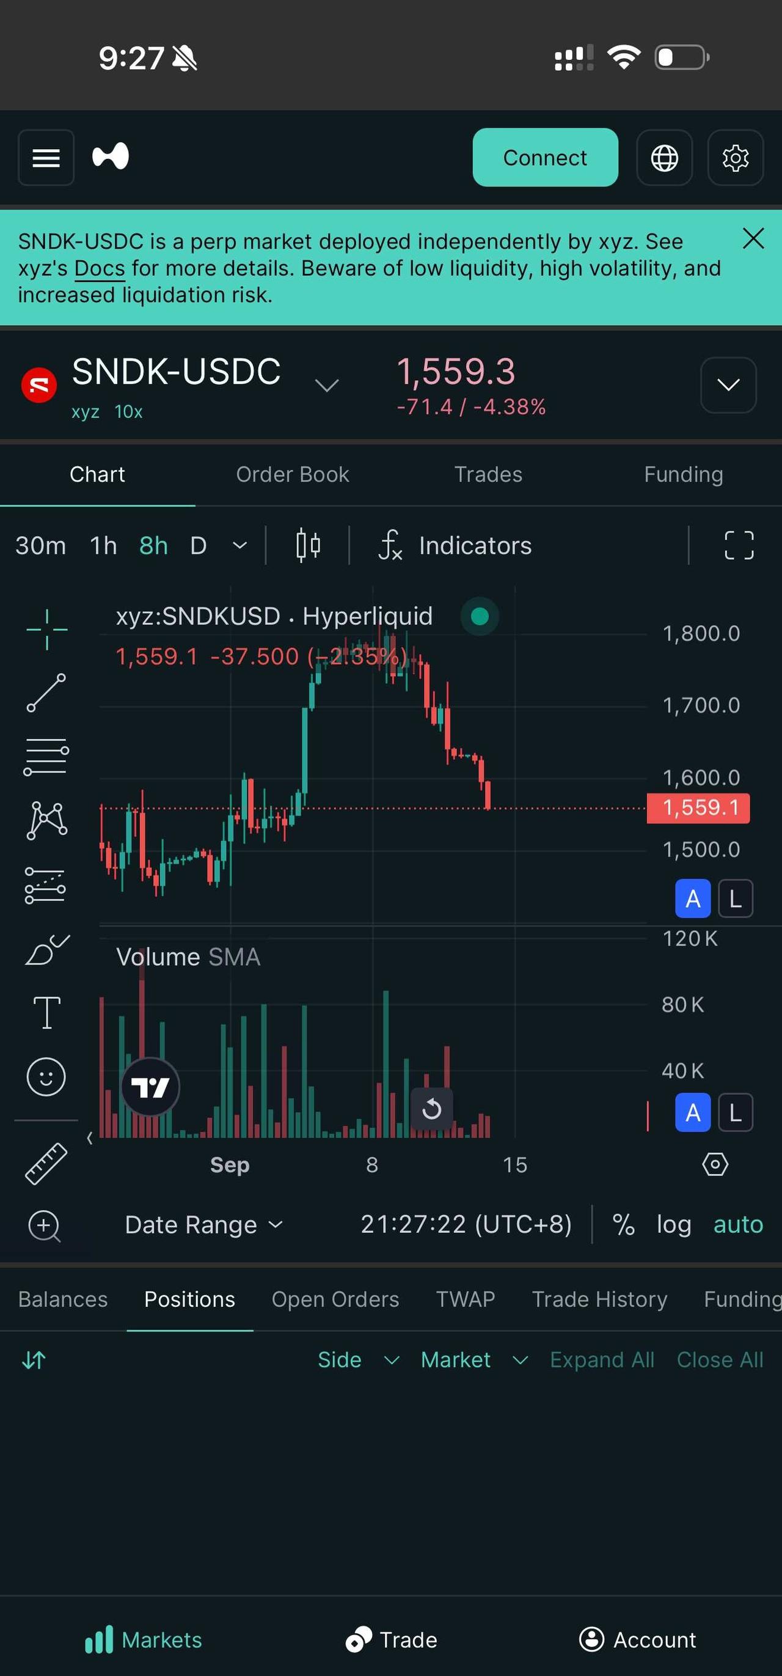This screenshot has height=1676, width=782.
Task: Open the Balances tab
Action: (x=63, y=1299)
